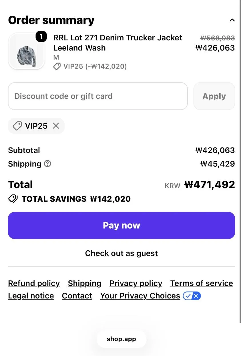This screenshot has height=356, width=243.
Task: Open the Contact link
Action: pyautogui.click(x=77, y=296)
